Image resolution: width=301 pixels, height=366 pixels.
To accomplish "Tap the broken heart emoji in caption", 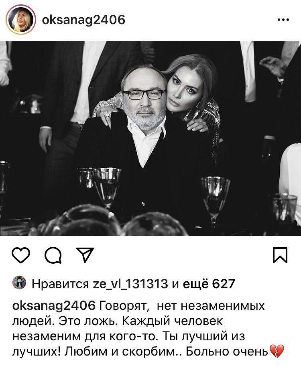I will [277, 351].
